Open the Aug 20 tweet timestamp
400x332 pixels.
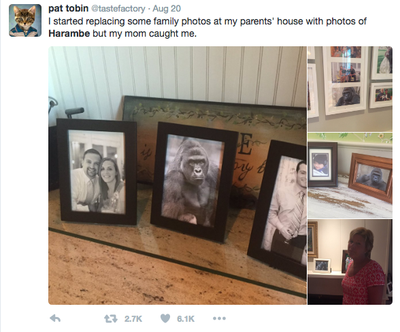167,9
